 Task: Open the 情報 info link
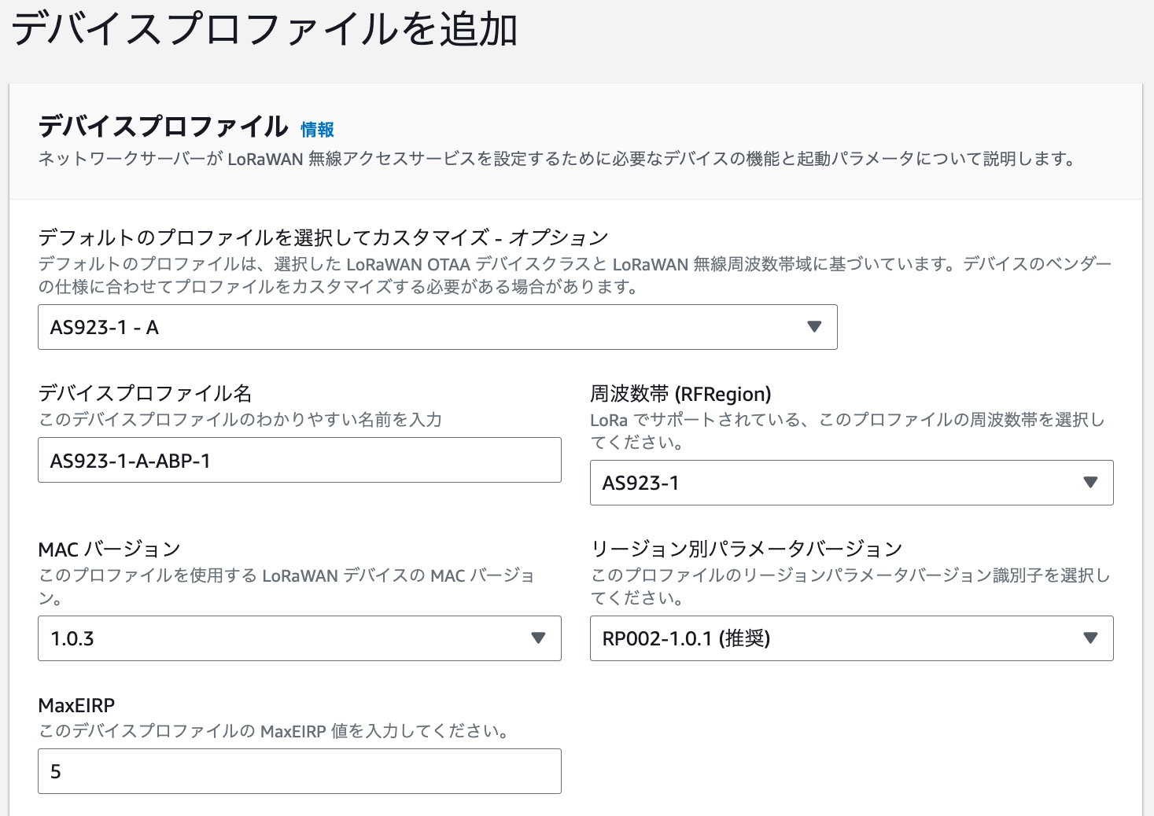317,129
